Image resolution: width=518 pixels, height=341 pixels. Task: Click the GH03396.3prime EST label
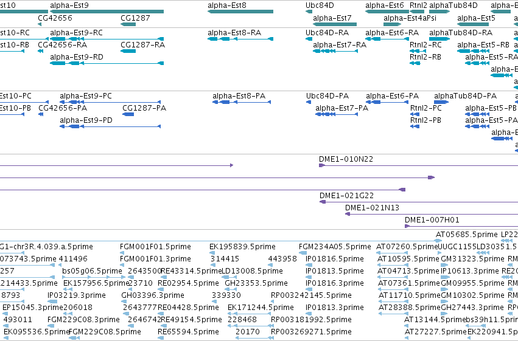pyautogui.click(x=153, y=295)
